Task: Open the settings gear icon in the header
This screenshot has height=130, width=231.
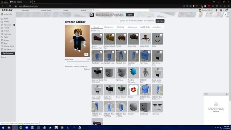Action: tap(226, 10)
